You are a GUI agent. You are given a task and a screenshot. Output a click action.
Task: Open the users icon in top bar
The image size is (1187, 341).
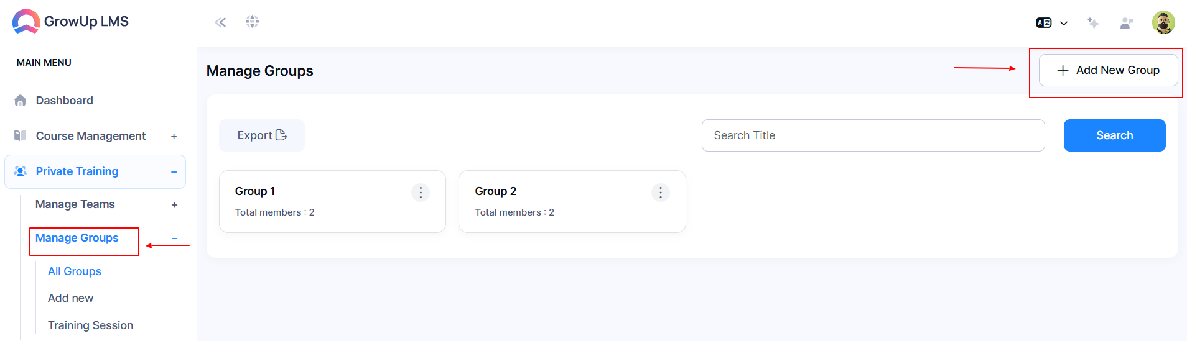[x=1127, y=23]
